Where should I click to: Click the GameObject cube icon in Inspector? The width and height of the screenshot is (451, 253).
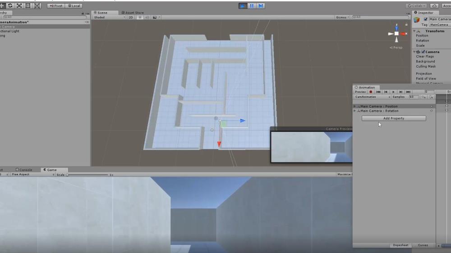tap(416, 20)
